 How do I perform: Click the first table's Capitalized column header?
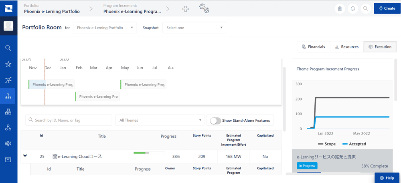coord(265,135)
